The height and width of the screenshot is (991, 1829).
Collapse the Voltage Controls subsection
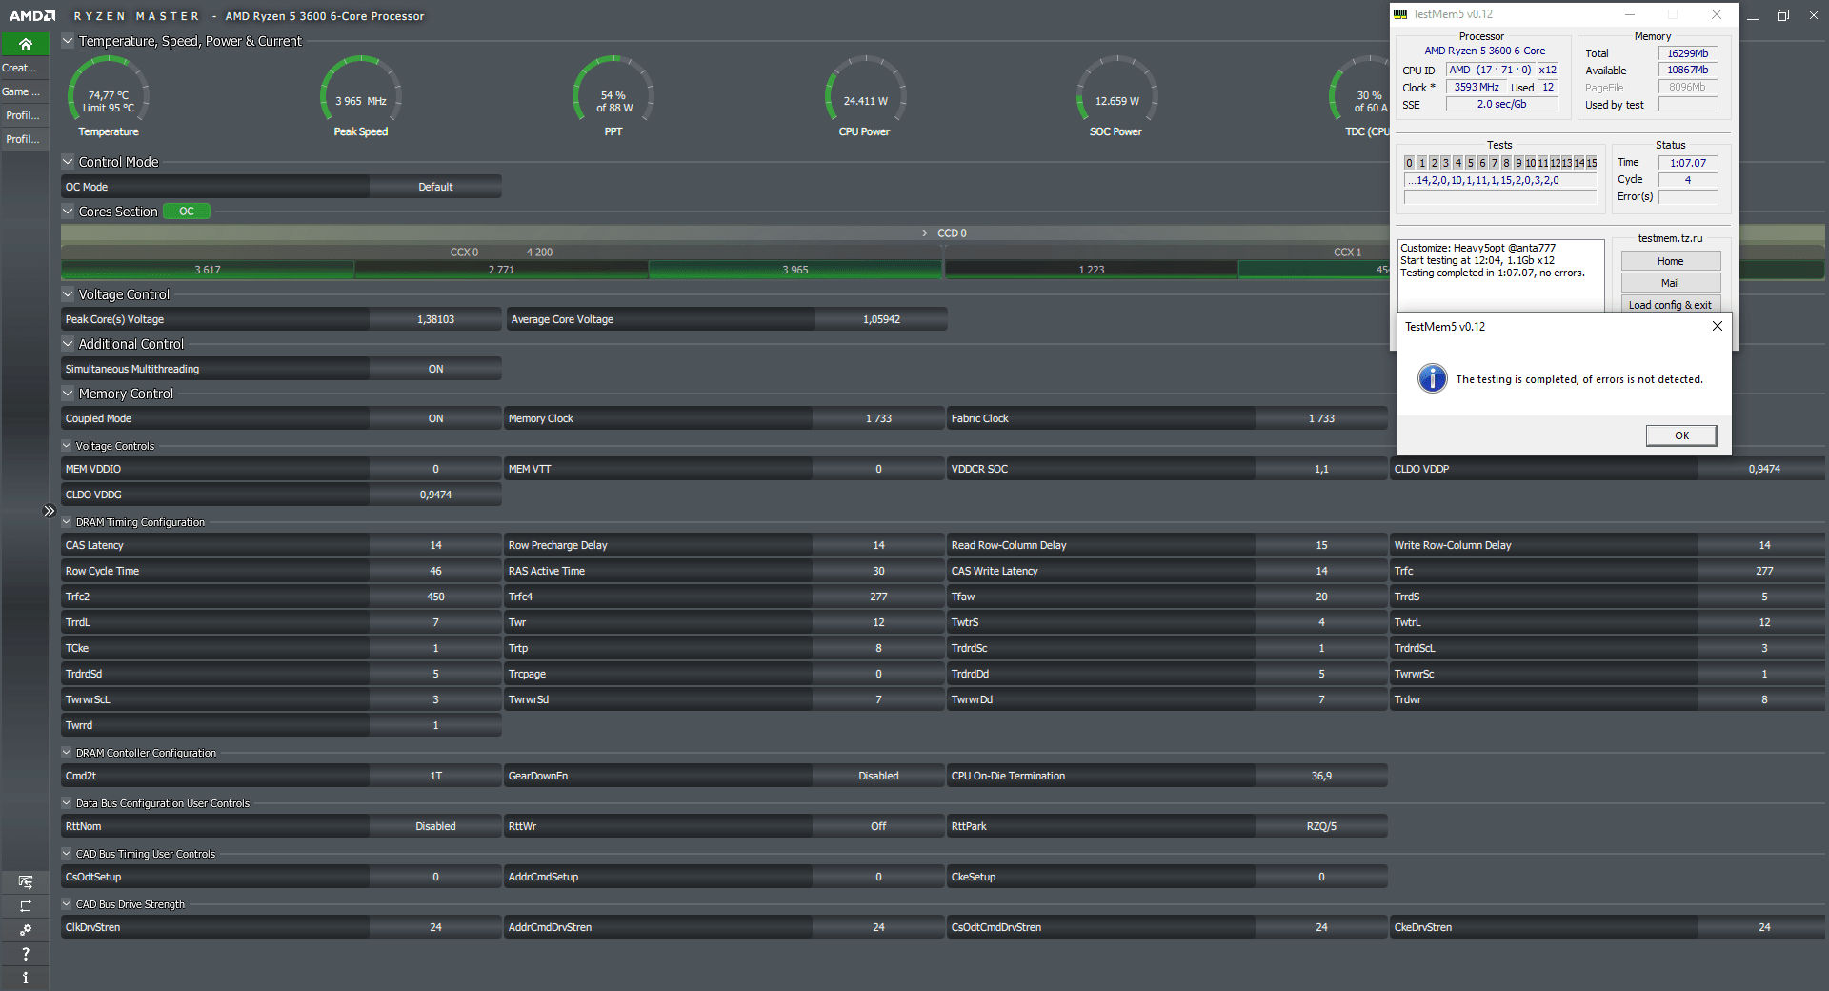67,446
